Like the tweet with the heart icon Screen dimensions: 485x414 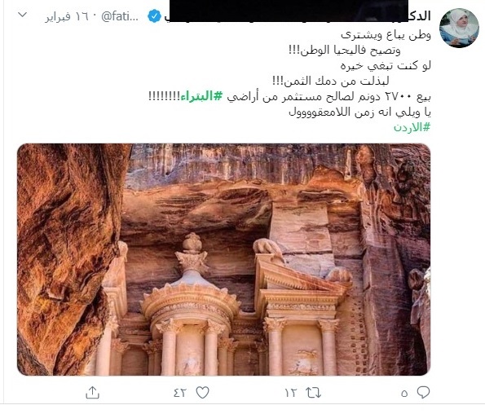203,392
